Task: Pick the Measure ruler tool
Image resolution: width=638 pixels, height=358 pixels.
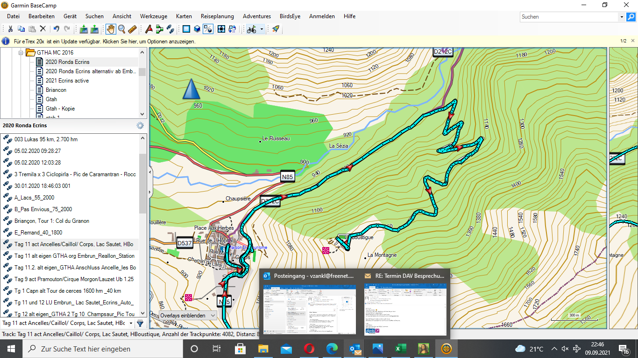Action: coord(132,29)
